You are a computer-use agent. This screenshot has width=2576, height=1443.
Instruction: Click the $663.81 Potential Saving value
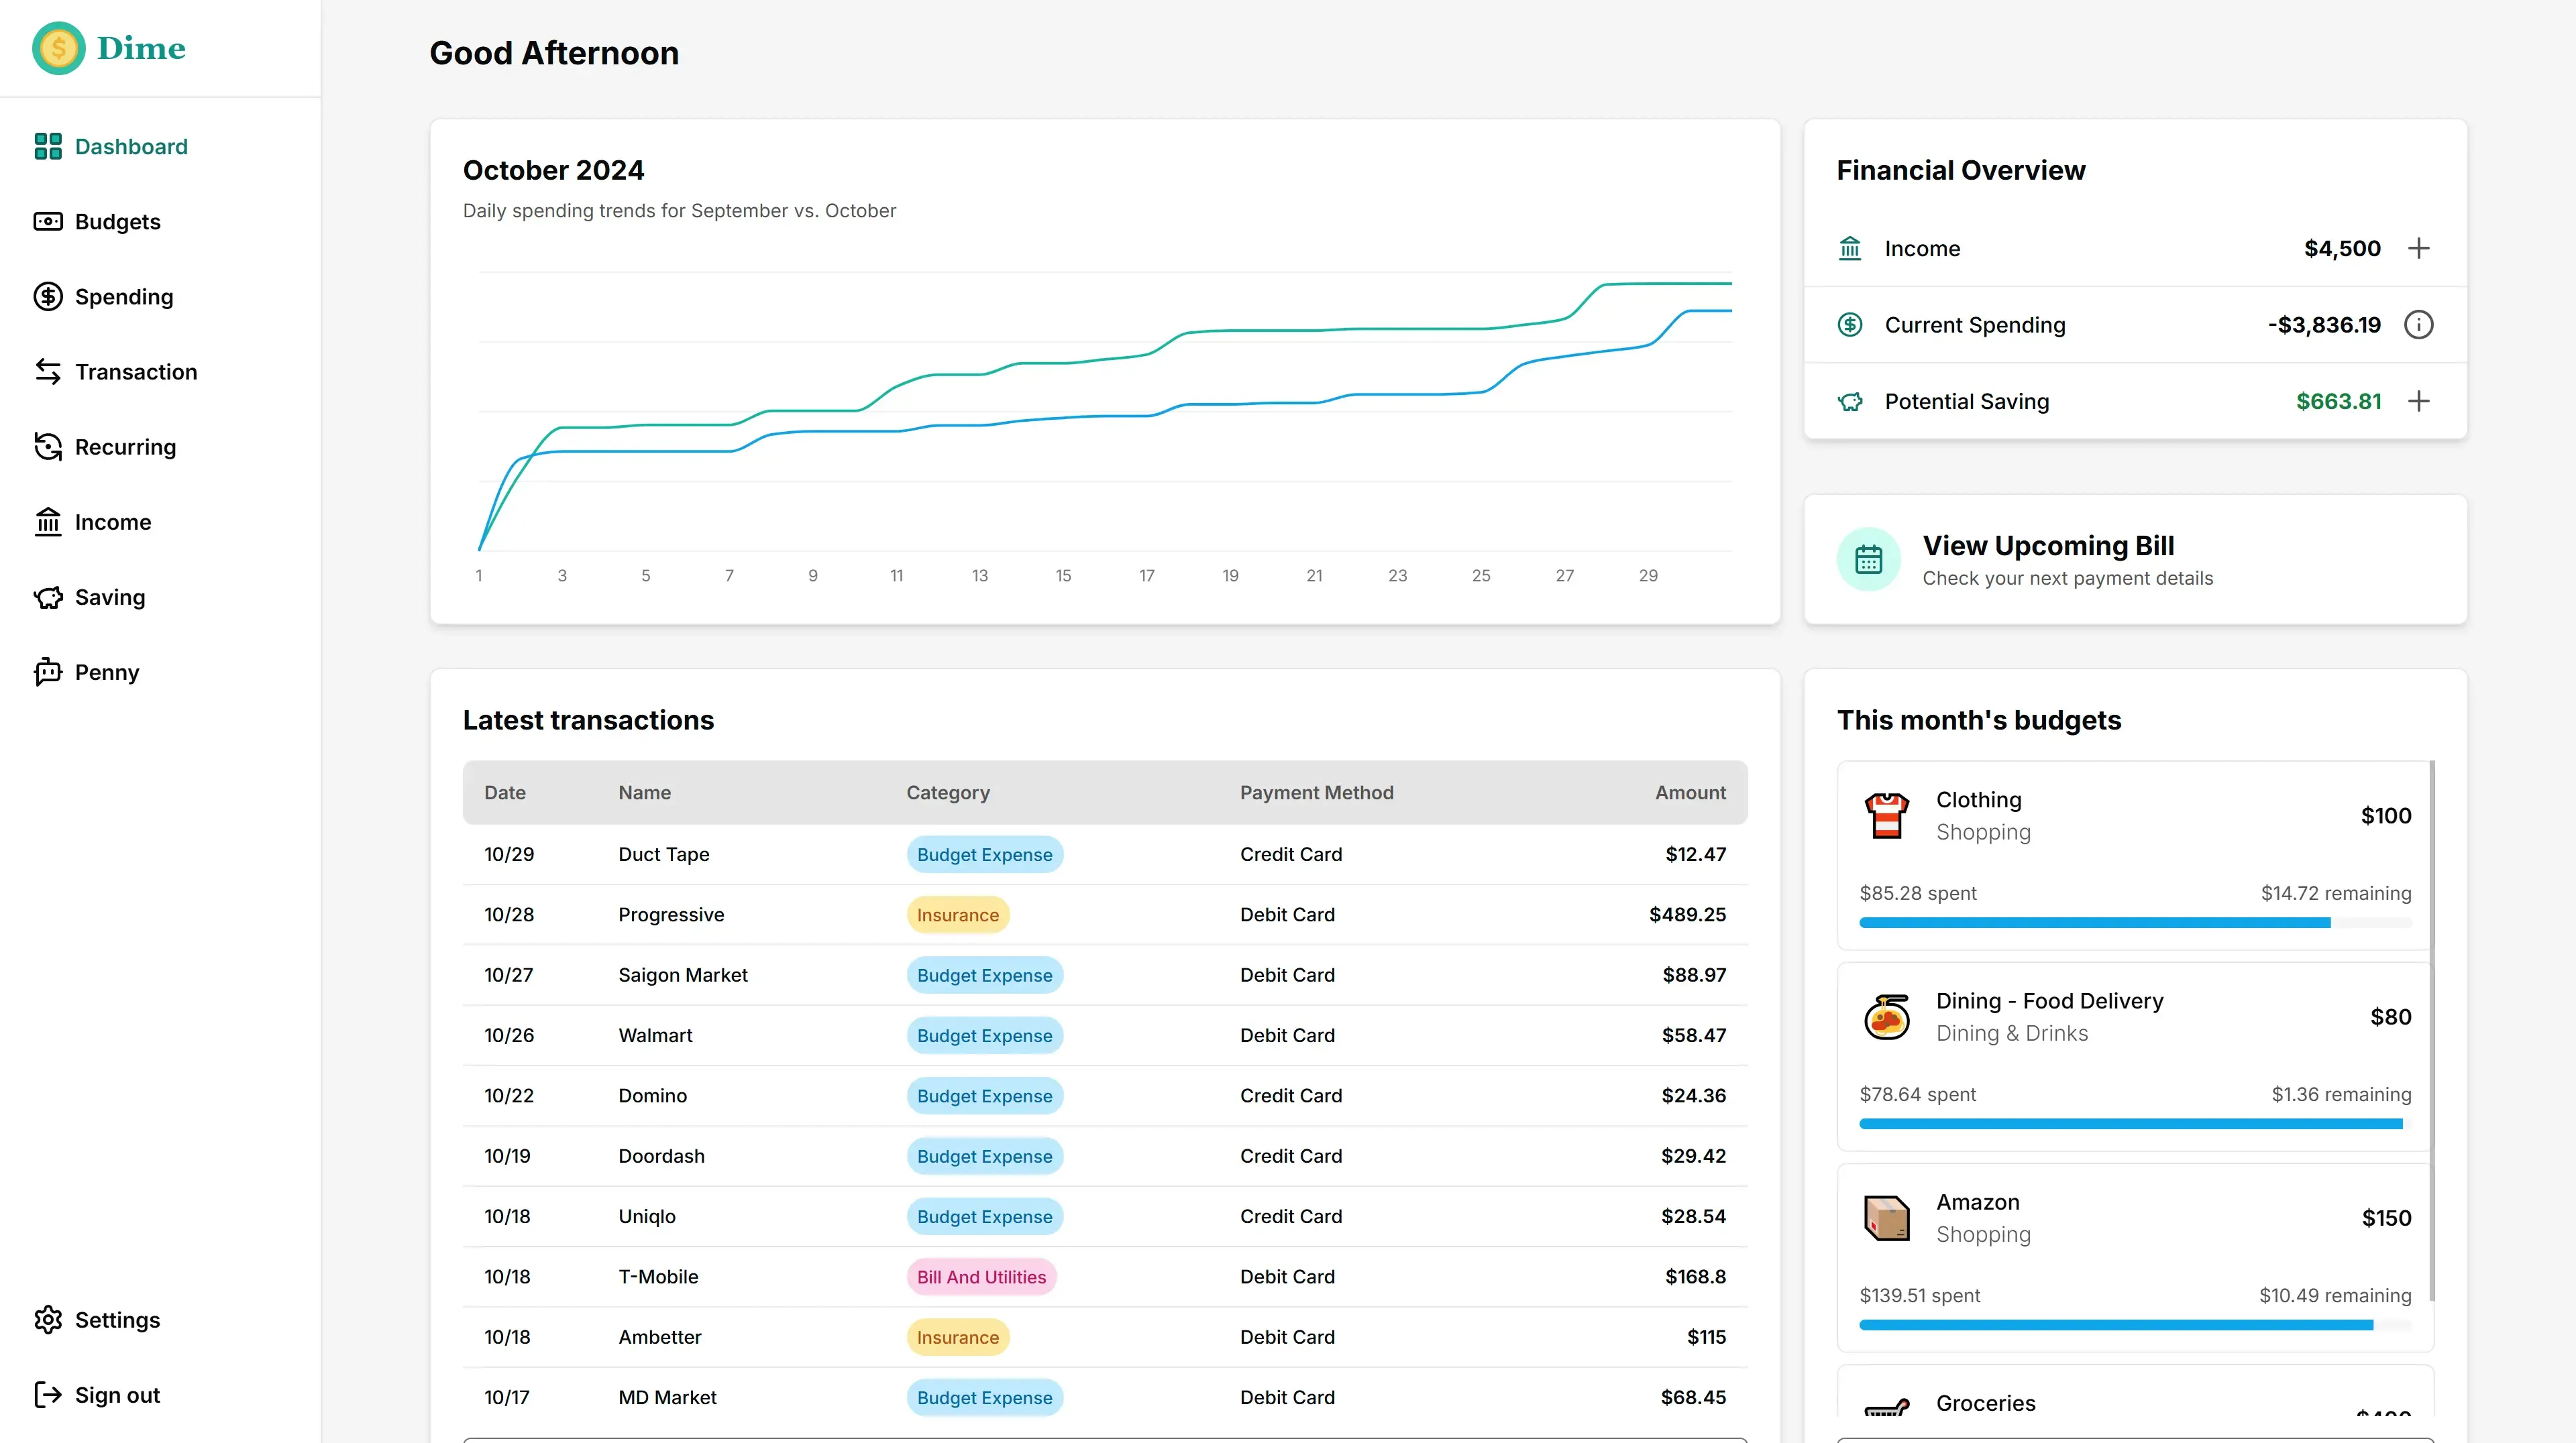[x=2338, y=401]
